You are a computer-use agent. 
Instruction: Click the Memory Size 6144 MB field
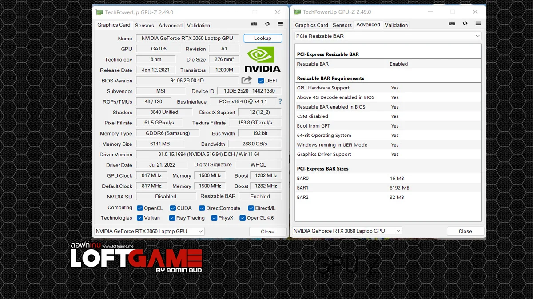160,144
